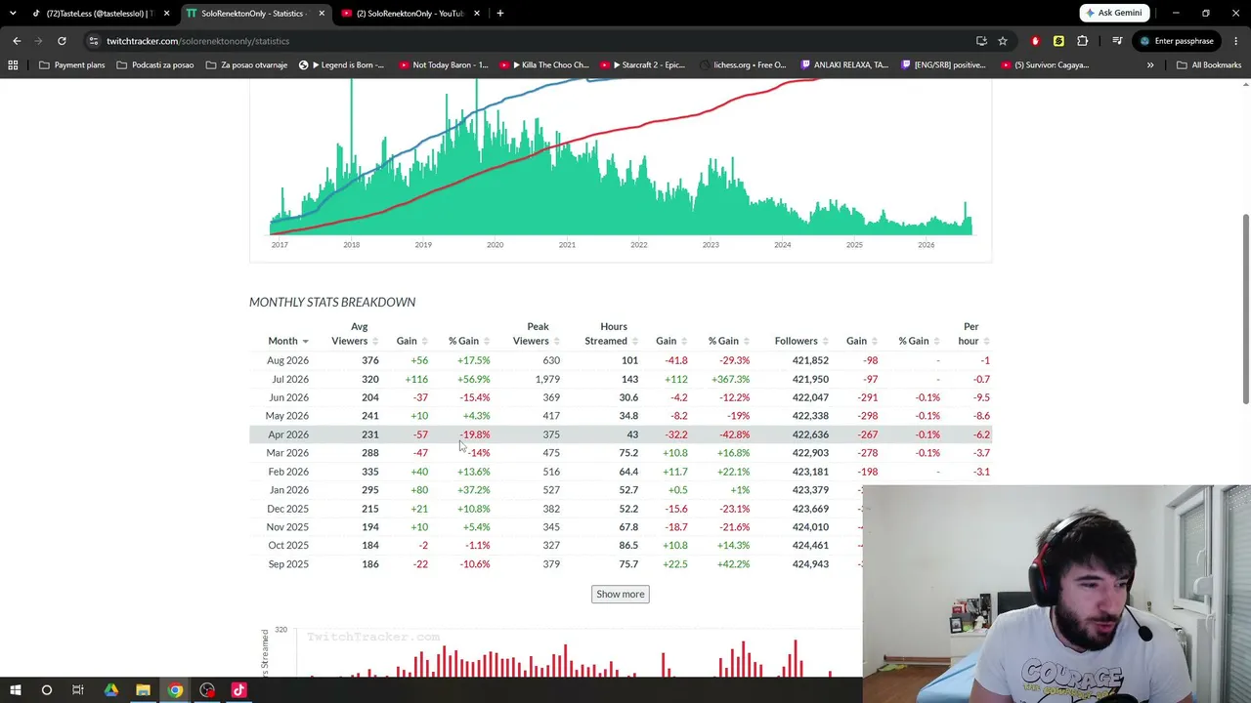This screenshot has height=703, width=1251.
Task: Open the Podcasti za posao bookmark folder
Action: pyautogui.click(x=154, y=65)
